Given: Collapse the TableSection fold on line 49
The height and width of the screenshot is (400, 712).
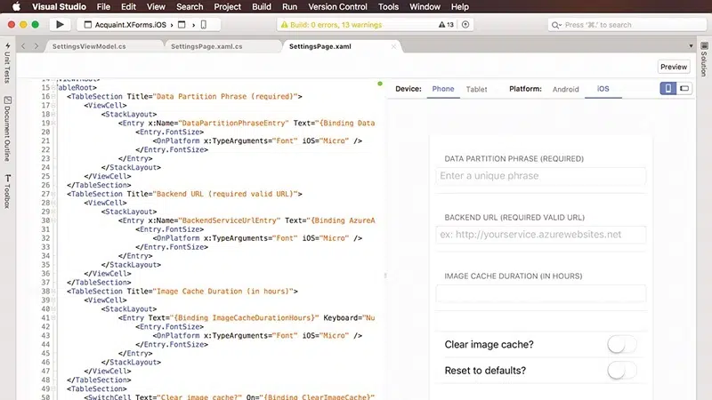Looking at the screenshot, I should click(x=53, y=388).
